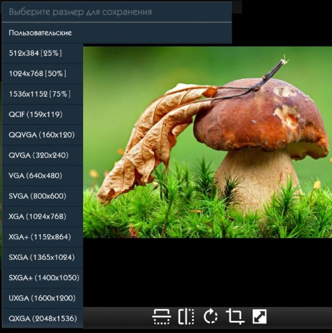Rotate the image with rotate icon

(x=210, y=317)
